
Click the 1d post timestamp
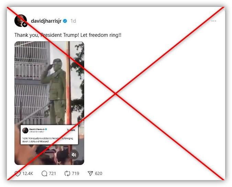pyautogui.click(x=73, y=21)
